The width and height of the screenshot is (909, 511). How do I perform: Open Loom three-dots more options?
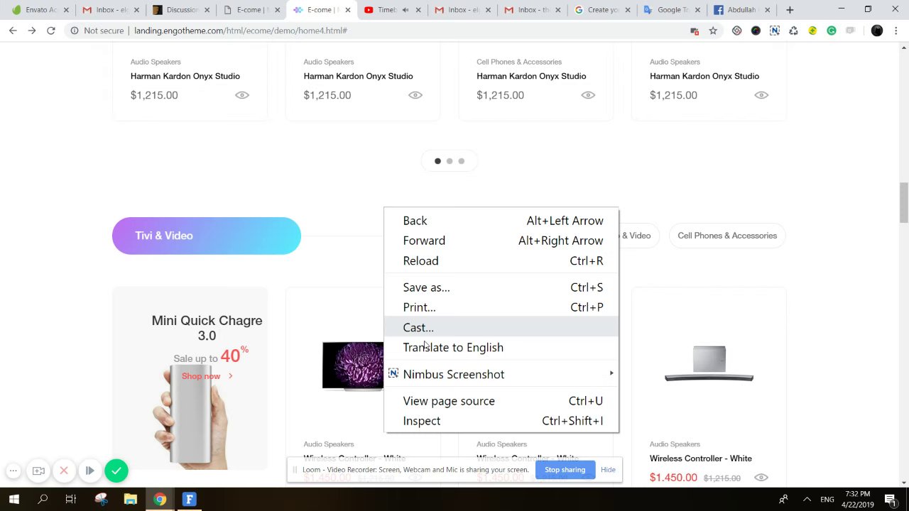13,471
